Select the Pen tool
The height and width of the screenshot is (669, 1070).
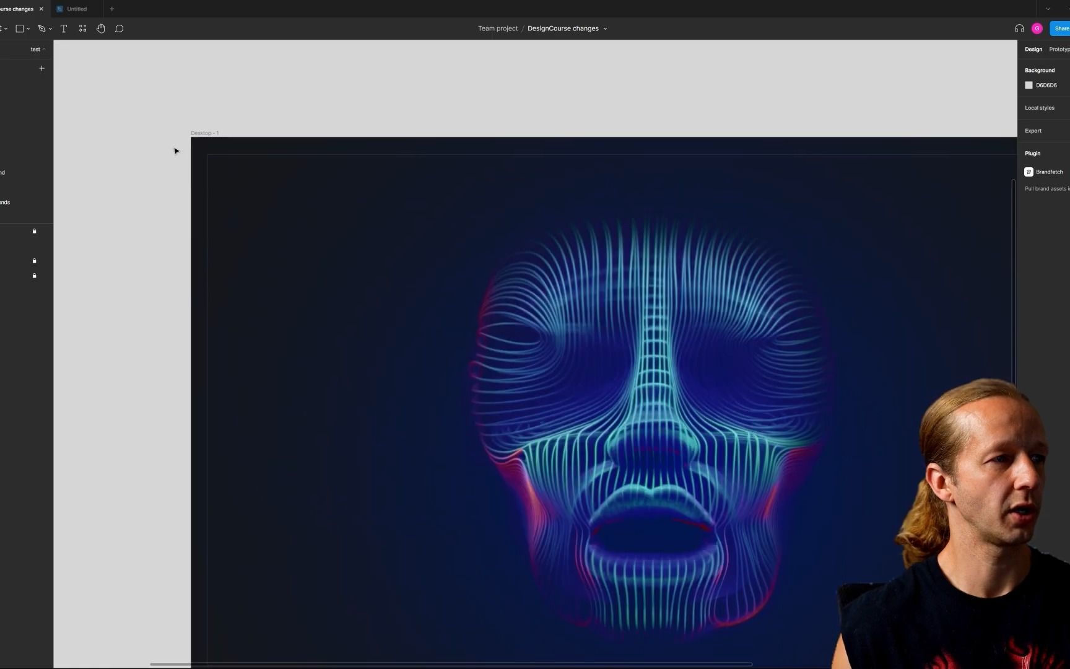tap(41, 28)
